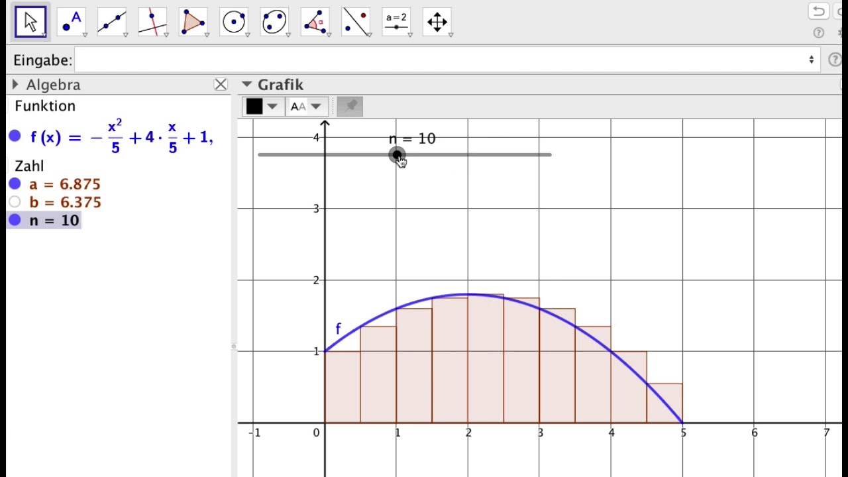Open the color dropdown arrow
Viewport: 848px width, 477px height.
(x=272, y=107)
